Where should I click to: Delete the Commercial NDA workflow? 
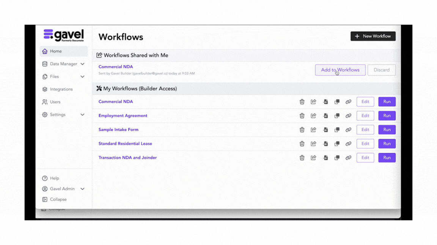tap(302, 101)
